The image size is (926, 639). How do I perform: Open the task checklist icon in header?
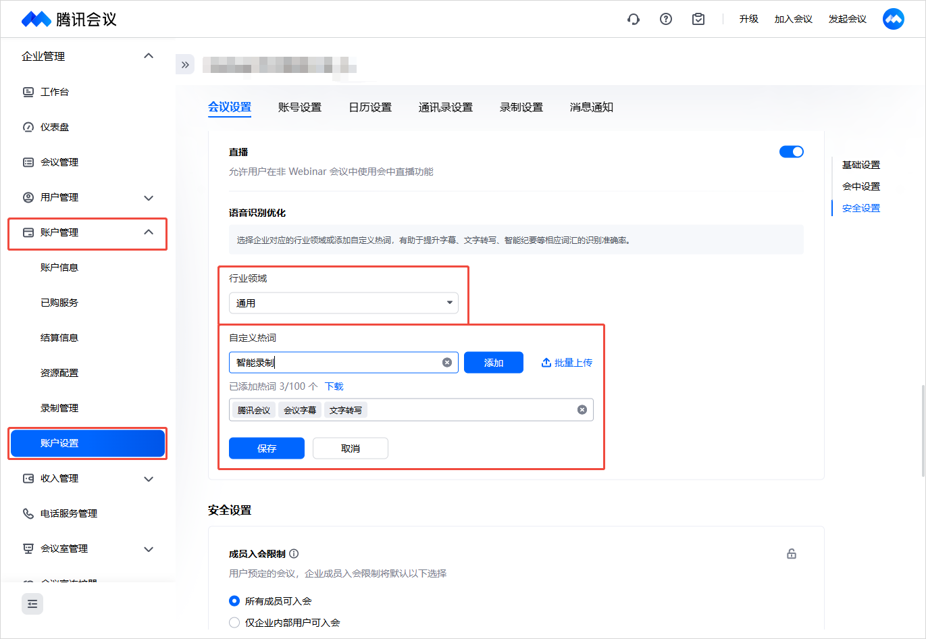click(x=698, y=19)
